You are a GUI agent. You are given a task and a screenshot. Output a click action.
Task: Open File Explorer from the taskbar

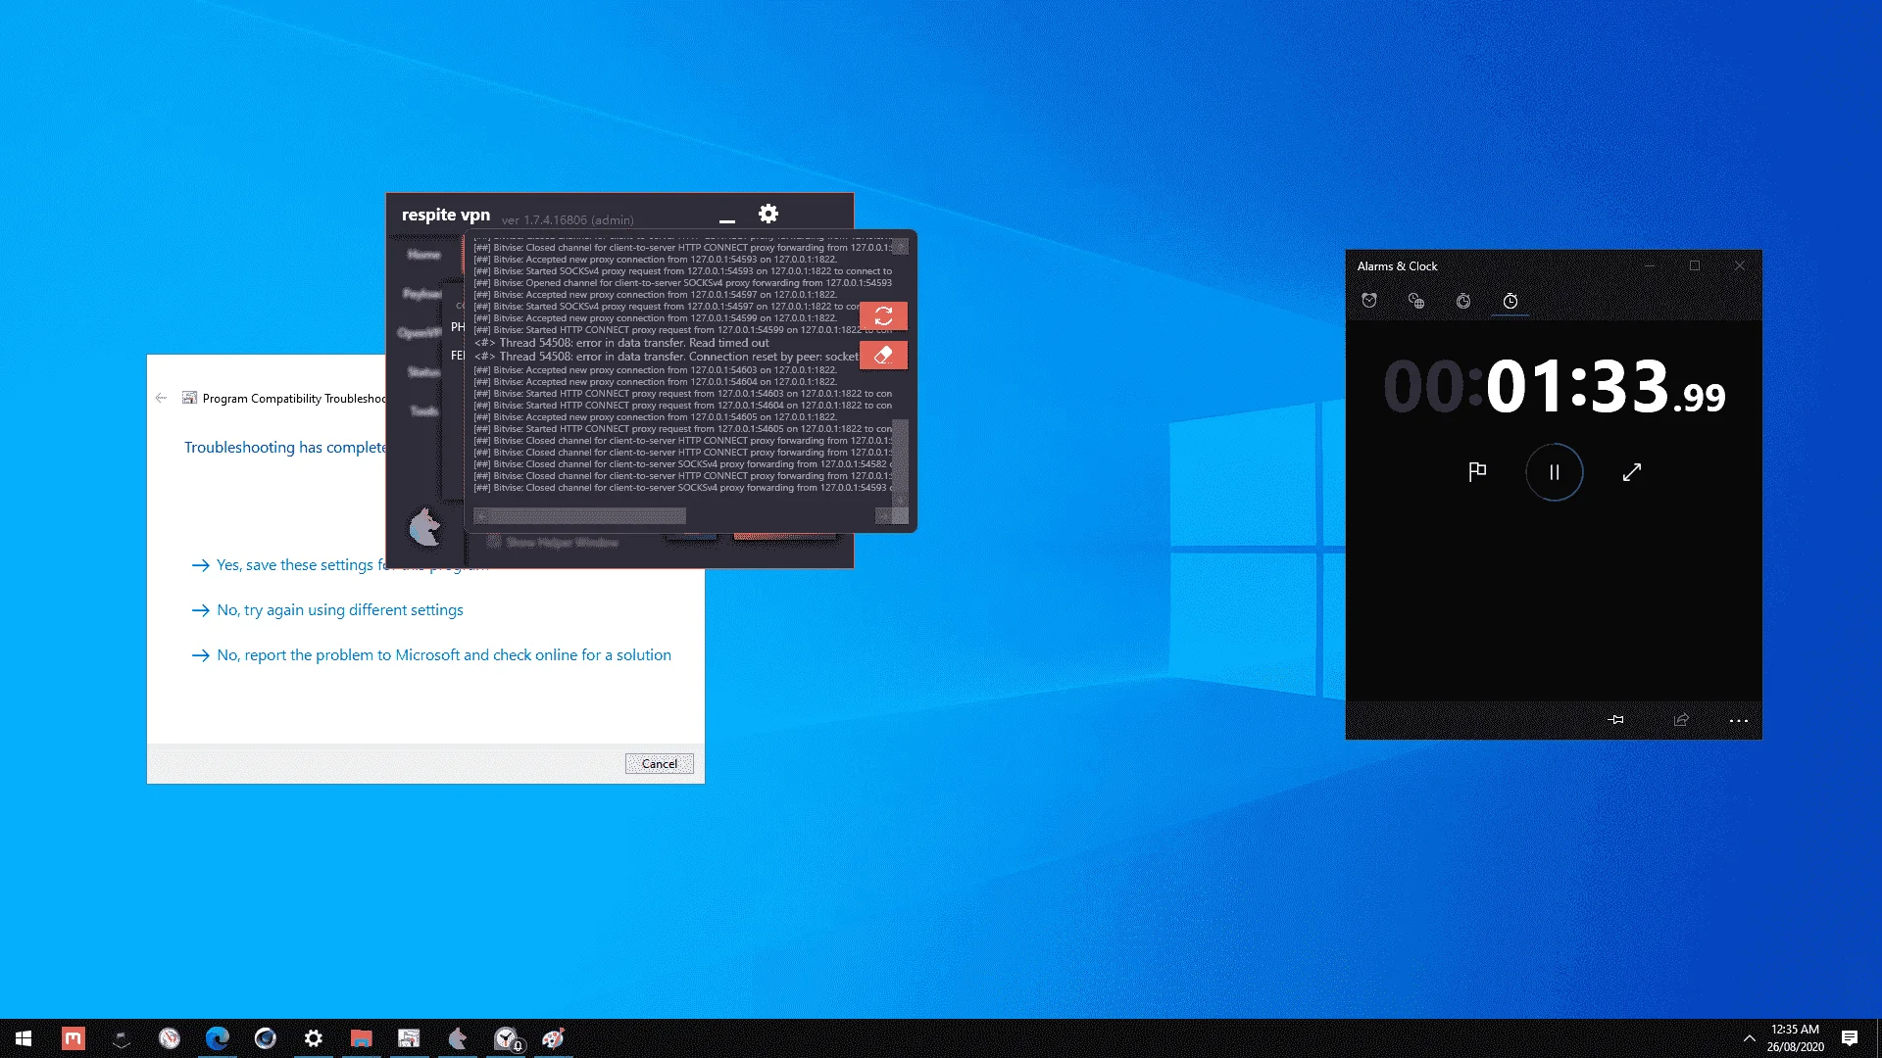(362, 1038)
